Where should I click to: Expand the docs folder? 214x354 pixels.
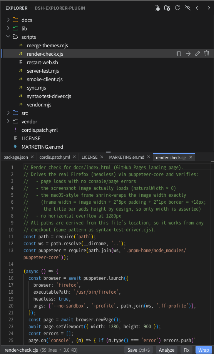[8, 20]
